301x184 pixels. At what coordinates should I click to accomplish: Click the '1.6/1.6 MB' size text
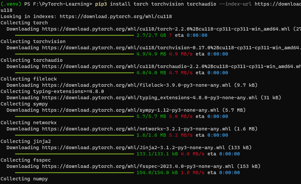click(151, 135)
